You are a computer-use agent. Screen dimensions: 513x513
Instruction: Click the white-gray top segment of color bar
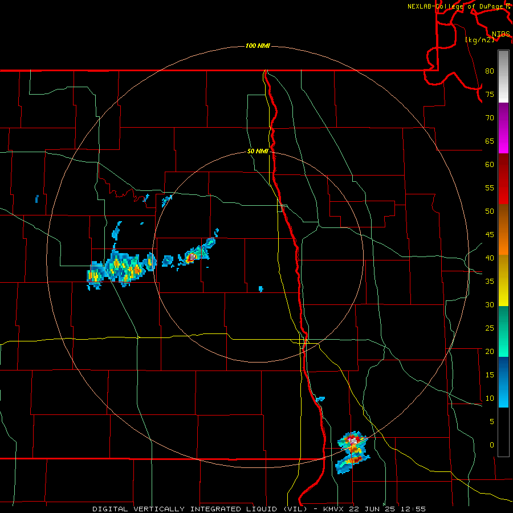[503, 76]
